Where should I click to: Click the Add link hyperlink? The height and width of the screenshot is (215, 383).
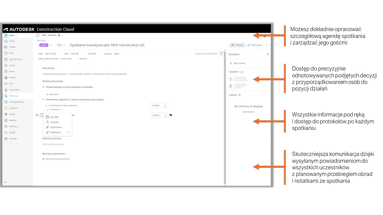tap(83, 59)
